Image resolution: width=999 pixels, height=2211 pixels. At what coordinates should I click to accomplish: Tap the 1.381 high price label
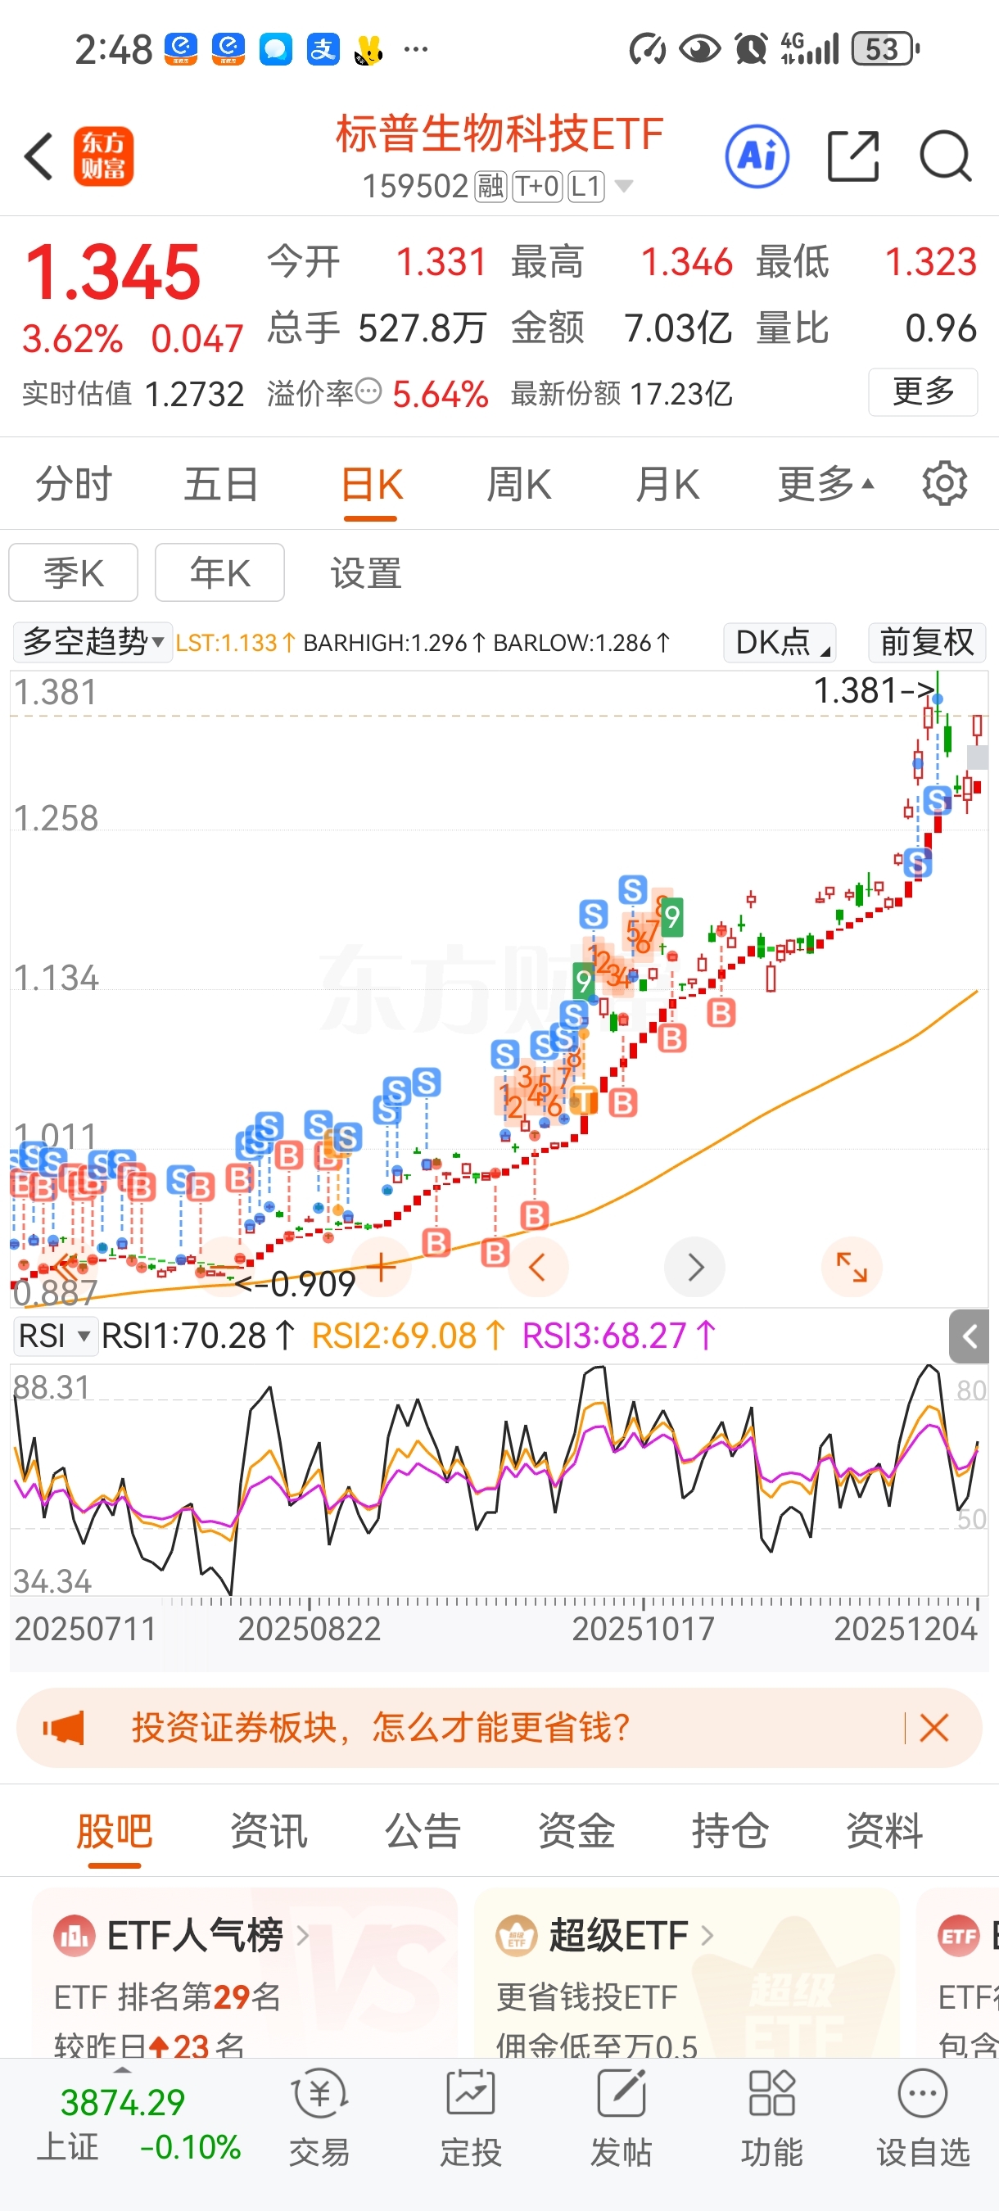(x=874, y=690)
